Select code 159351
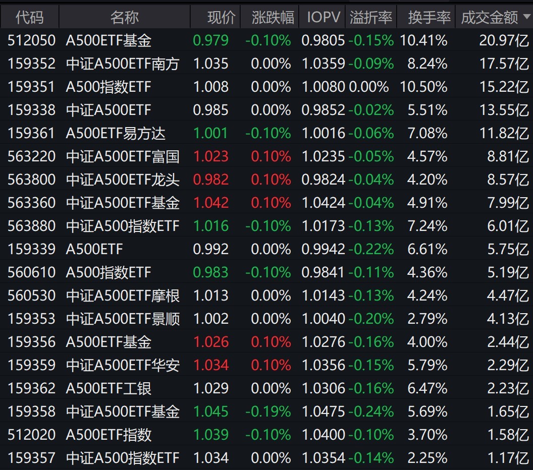Screen dimensions: 533x470 pyautogui.click(x=31, y=87)
